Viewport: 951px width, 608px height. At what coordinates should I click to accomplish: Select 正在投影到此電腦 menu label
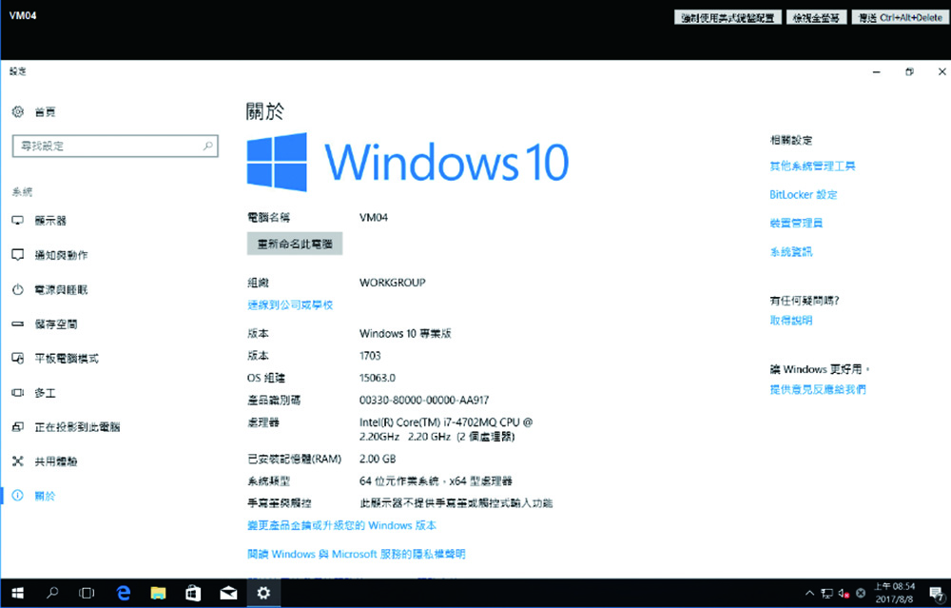(77, 427)
